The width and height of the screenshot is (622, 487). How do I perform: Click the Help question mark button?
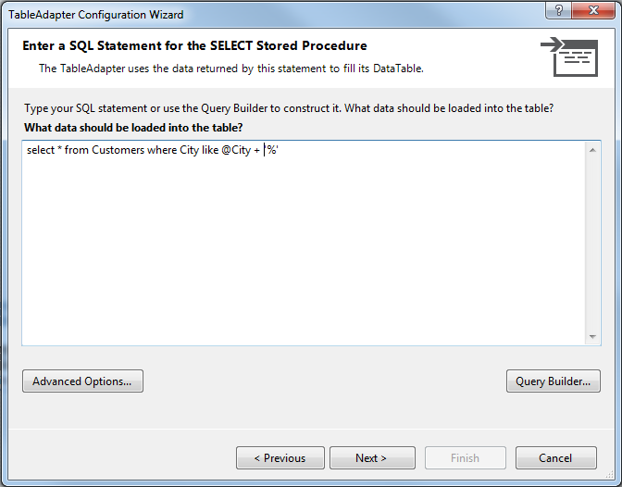point(558,10)
